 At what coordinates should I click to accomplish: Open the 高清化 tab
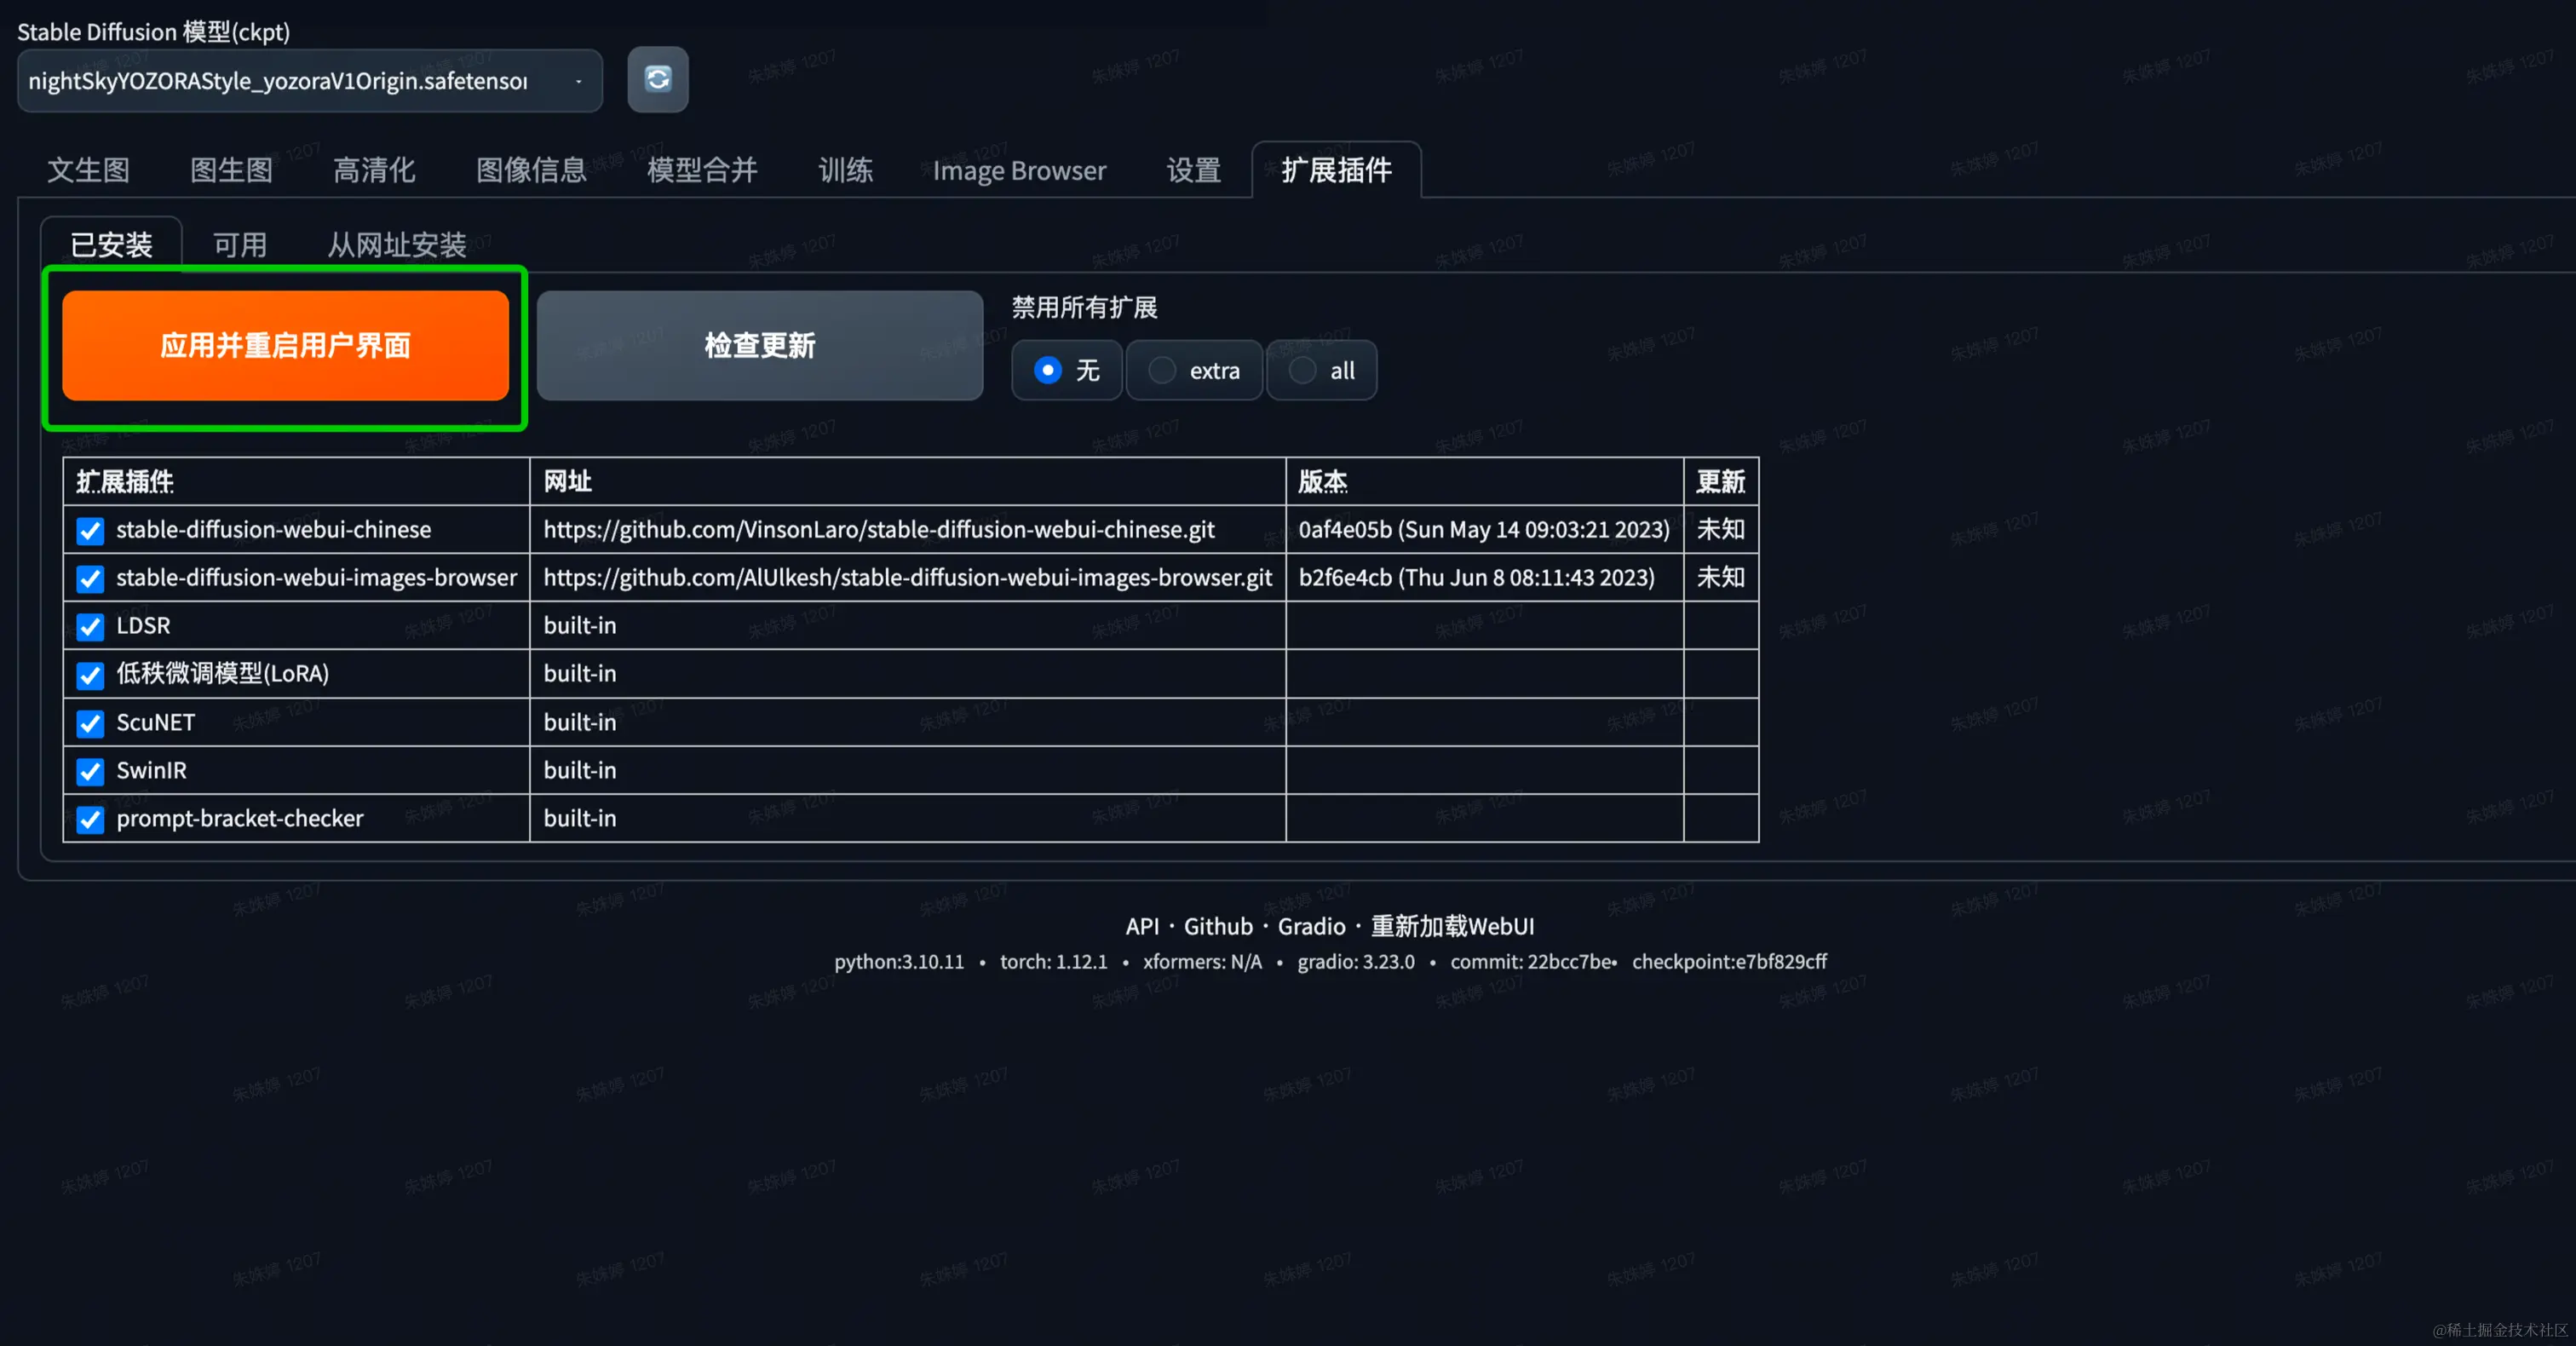[x=374, y=170]
